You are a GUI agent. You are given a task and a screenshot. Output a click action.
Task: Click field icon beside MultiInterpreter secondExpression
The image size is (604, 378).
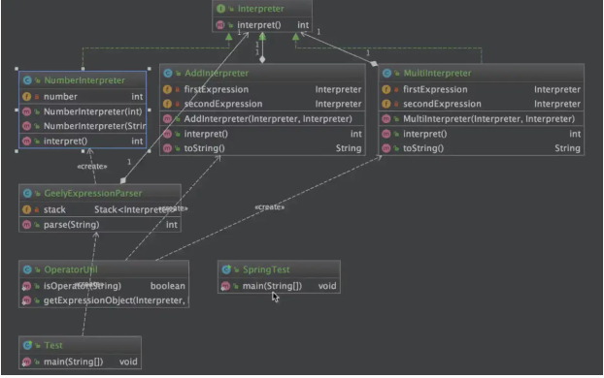[x=386, y=104]
